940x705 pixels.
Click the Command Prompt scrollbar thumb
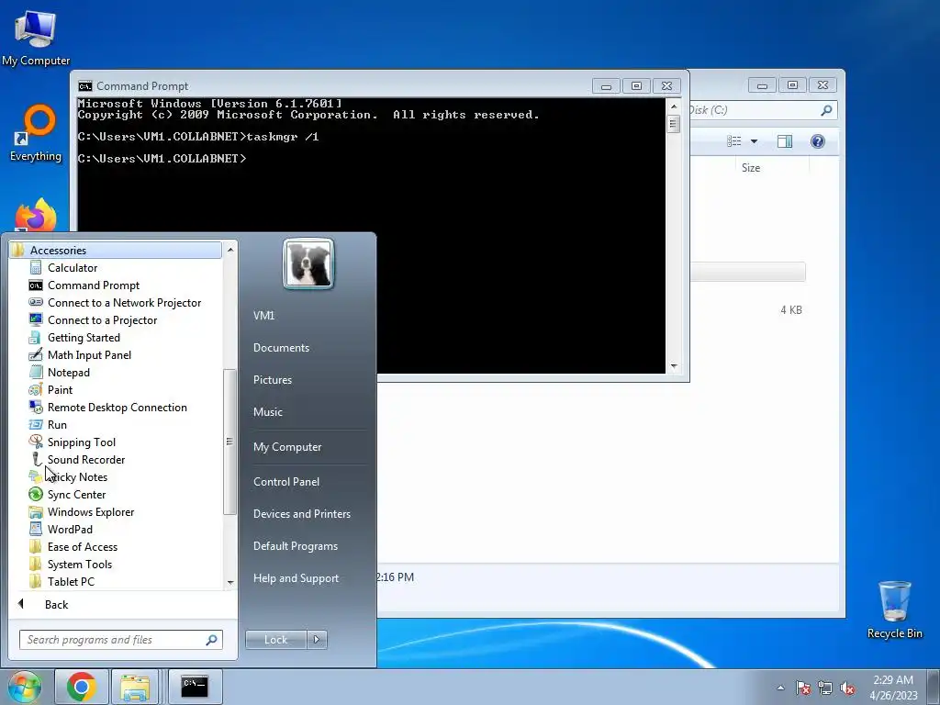tap(674, 124)
